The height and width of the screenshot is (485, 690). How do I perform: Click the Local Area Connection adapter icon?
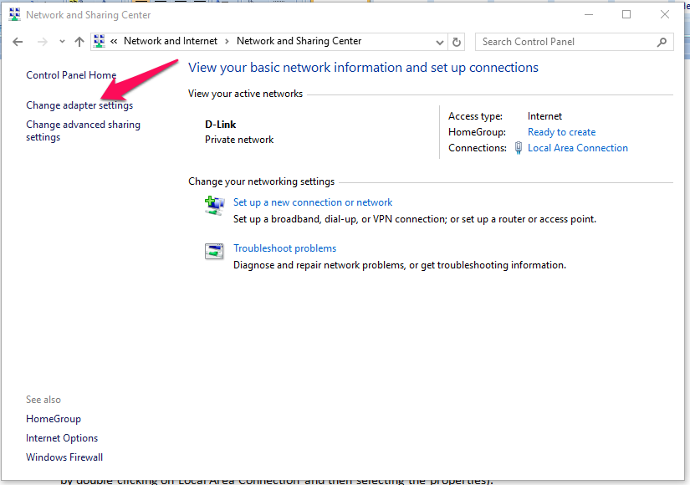(x=519, y=148)
